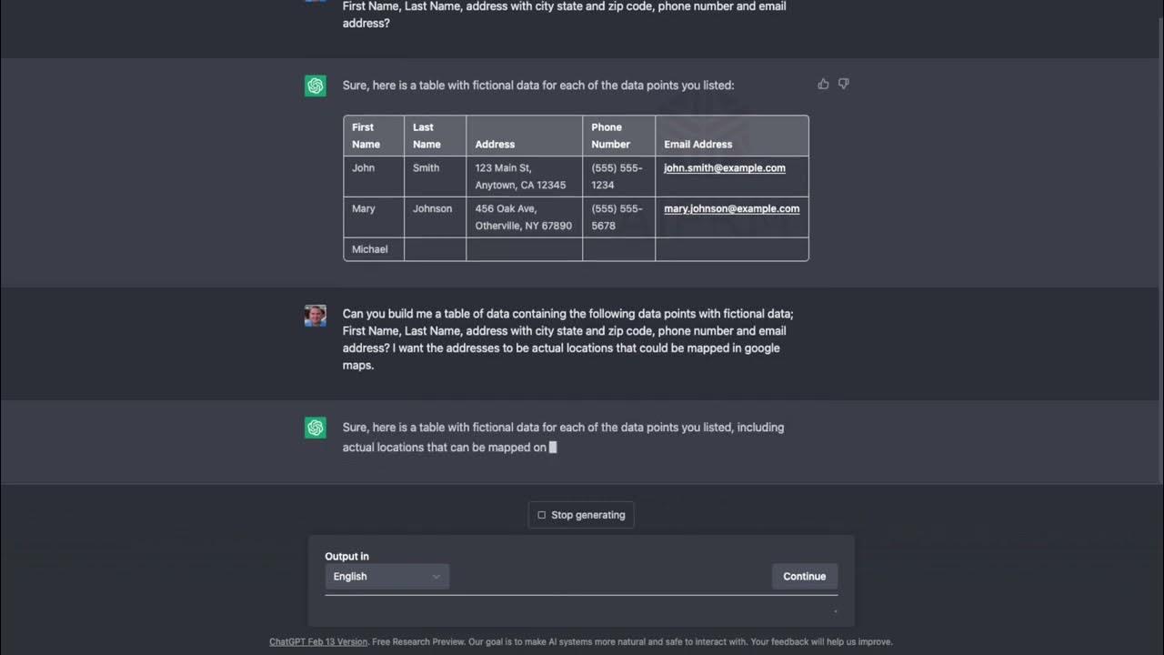Open the john.smith@example.com email link

pos(724,168)
